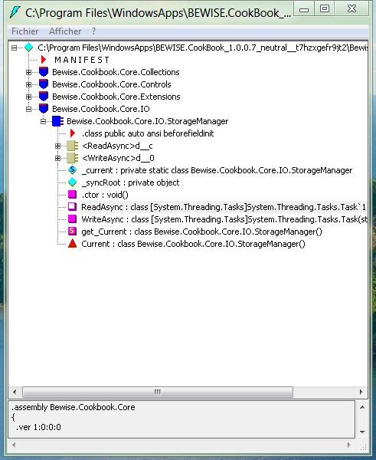Click the cyan diamond icon for _syncRoot
This screenshot has width=376, height=460.
click(x=72, y=182)
